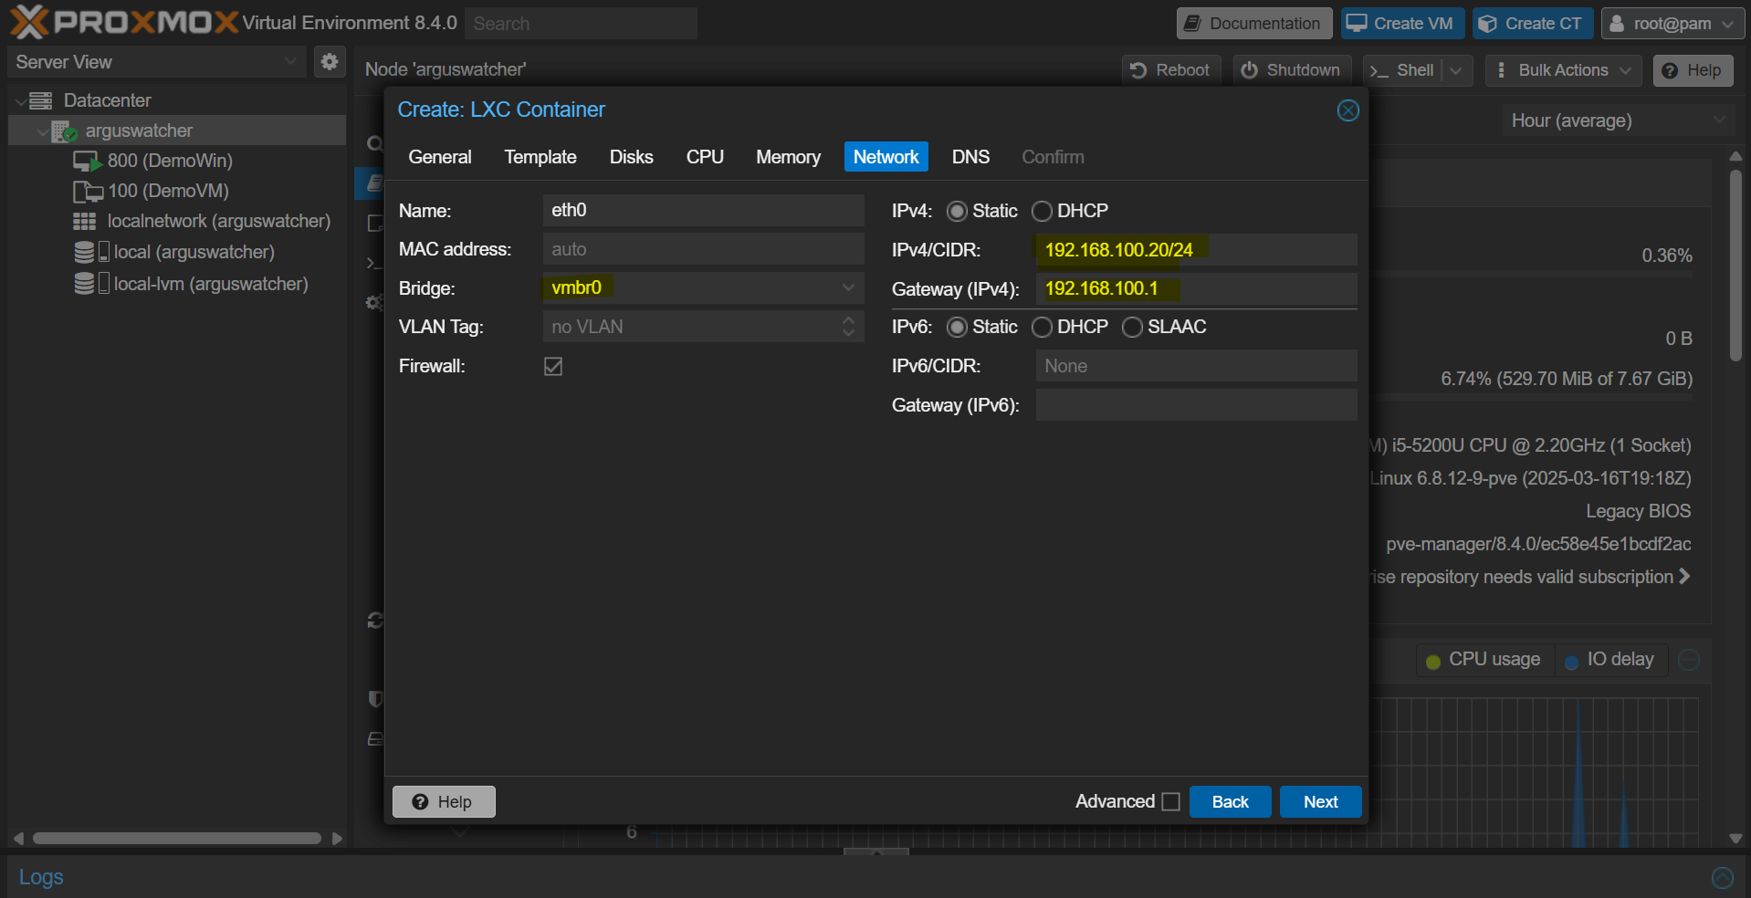Click the summary panel vertical scrollbar

[1735, 265]
